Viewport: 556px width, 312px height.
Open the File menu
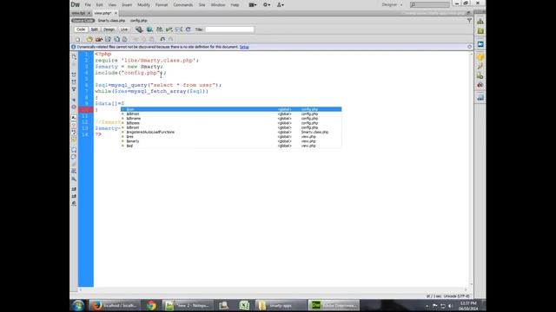click(x=88, y=5)
